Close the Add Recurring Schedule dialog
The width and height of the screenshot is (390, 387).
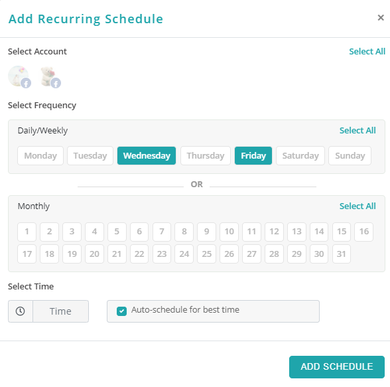click(x=381, y=18)
